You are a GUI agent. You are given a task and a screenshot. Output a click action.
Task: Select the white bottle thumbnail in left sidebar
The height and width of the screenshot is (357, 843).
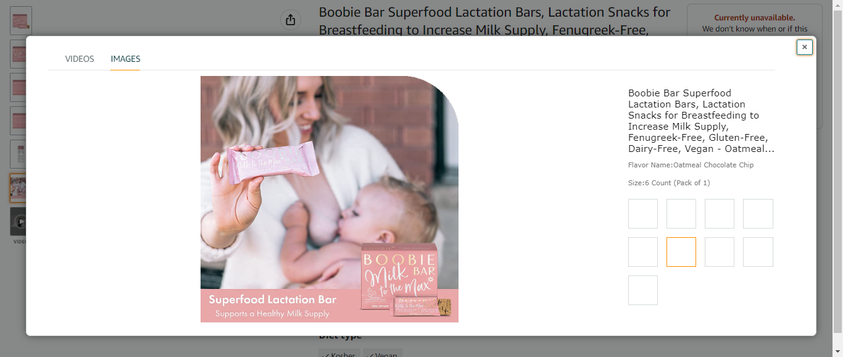pyautogui.click(x=21, y=154)
